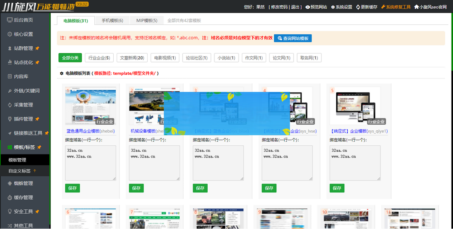
Task: Click the 【响应式】企业模板(xys_qiye1) preview thumbnail
Action: pyautogui.click(x=355, y=106)
